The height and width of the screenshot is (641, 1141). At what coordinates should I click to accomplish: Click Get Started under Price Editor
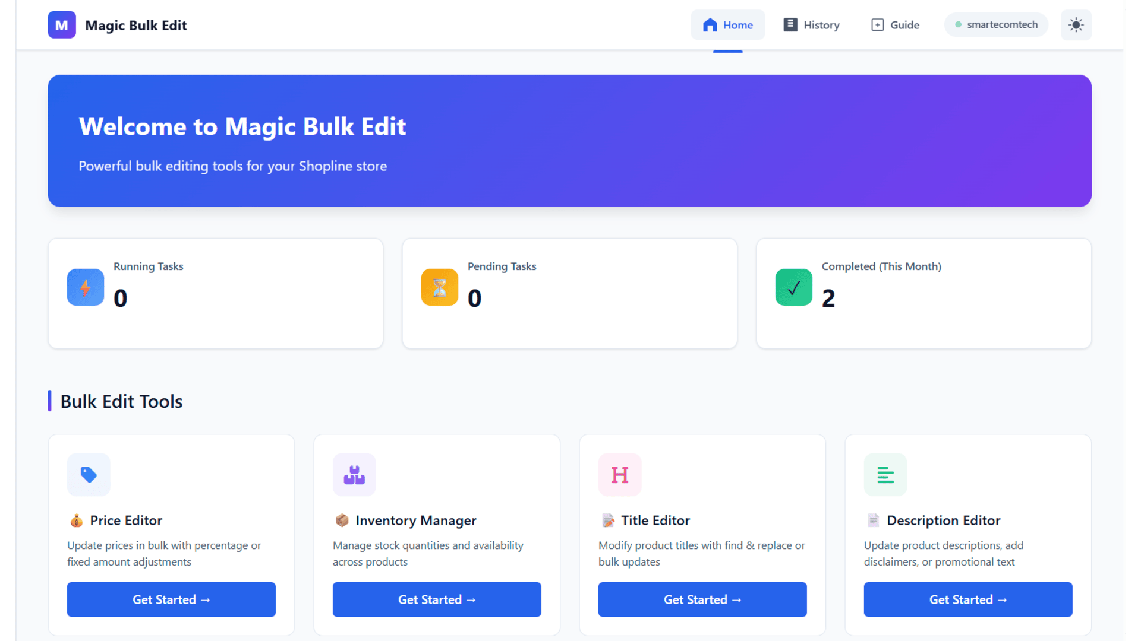(171, 599)
